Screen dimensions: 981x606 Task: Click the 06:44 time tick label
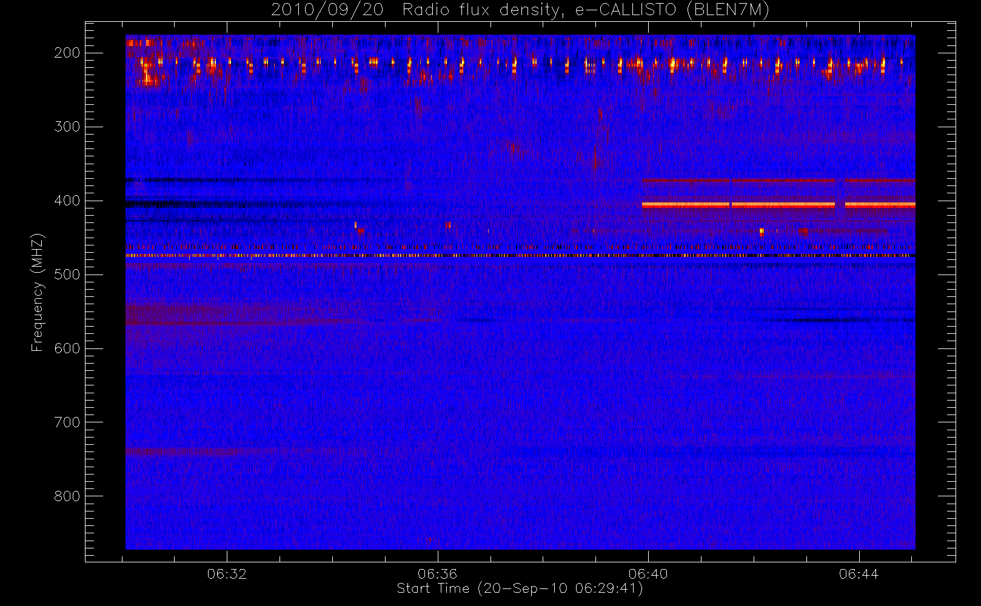[859, 574]
